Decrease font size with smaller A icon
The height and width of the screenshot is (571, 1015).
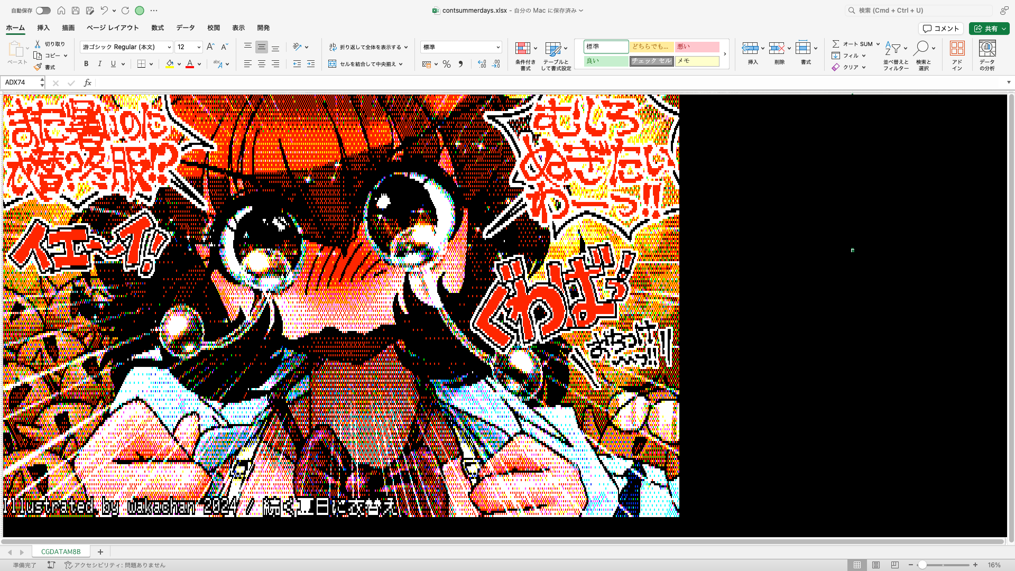click(224, 47)
